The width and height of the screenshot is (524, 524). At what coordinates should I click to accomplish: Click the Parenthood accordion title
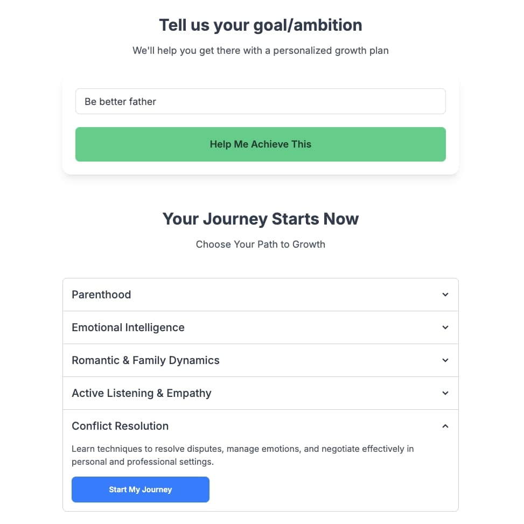coord(101,295)
